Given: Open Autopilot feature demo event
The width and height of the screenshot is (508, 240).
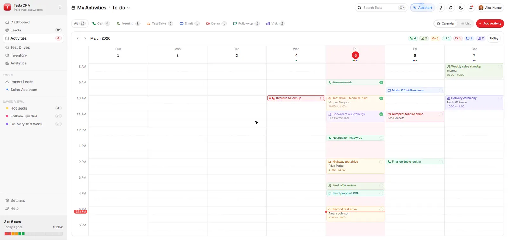Looking at the screenshot, I should click(x=415, y=116).
